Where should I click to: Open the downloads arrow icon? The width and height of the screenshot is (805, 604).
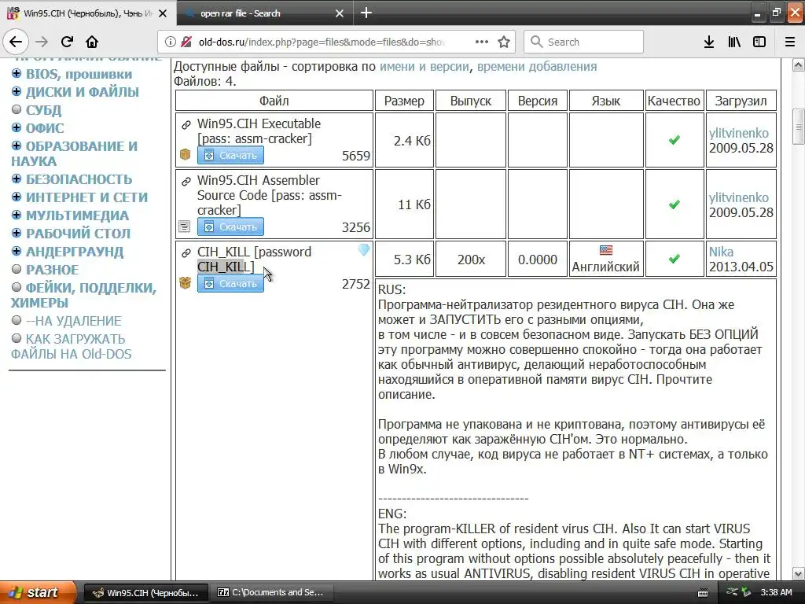coord(709,42)
